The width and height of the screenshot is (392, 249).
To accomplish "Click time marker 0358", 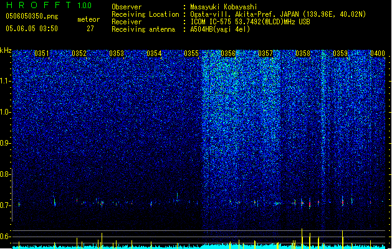I will pyautogui.click(x=303, y=54).
